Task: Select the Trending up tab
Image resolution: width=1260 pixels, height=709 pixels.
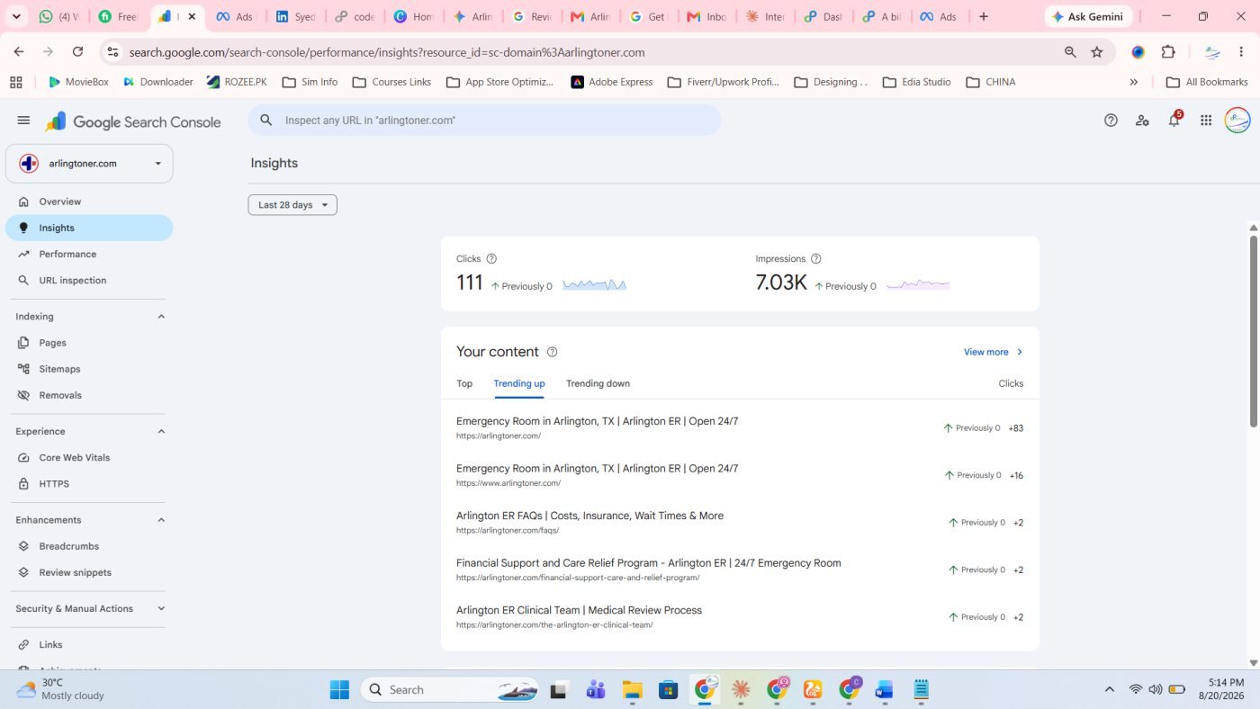Action: pos(519,383)
